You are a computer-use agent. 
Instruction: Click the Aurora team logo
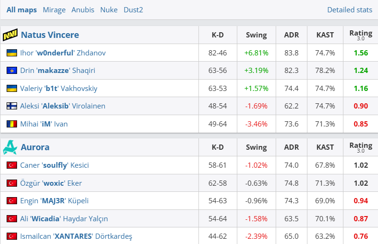click(x=10, y=147)
